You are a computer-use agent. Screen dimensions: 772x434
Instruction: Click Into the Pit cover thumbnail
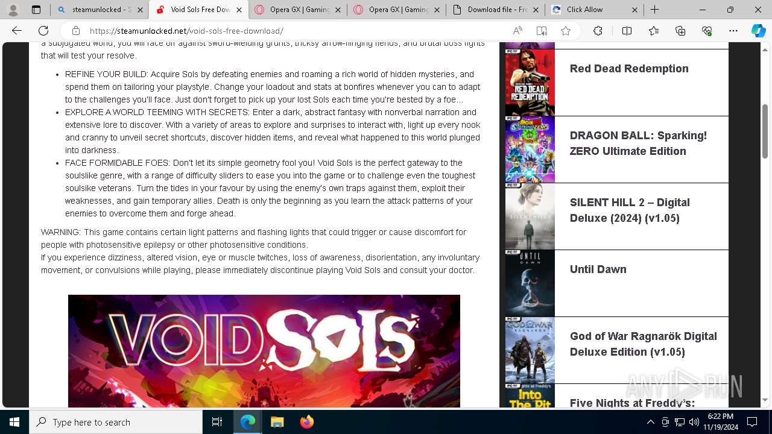click(530, 396)
